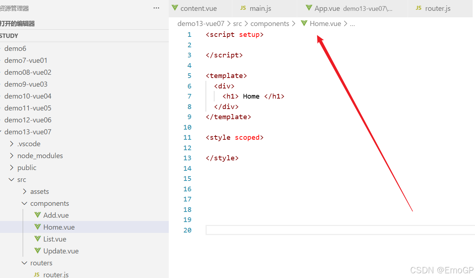Click the Vue icon next to List.vue file

[x=38, y=239]
